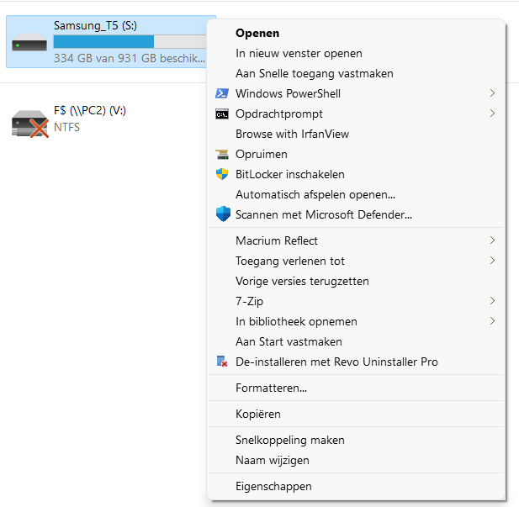The image size is (519, 507).
Task: Choose Browse with IrfanView
Action: click(x=292, y=134)
